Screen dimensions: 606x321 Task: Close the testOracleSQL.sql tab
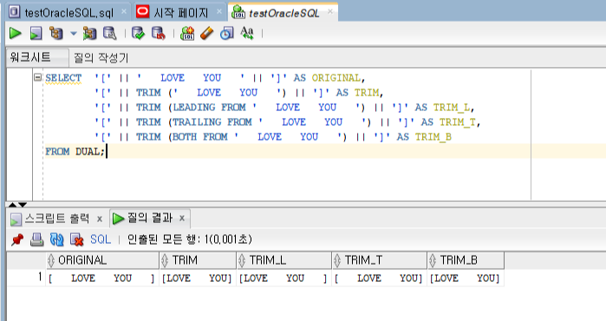[124, 11]
